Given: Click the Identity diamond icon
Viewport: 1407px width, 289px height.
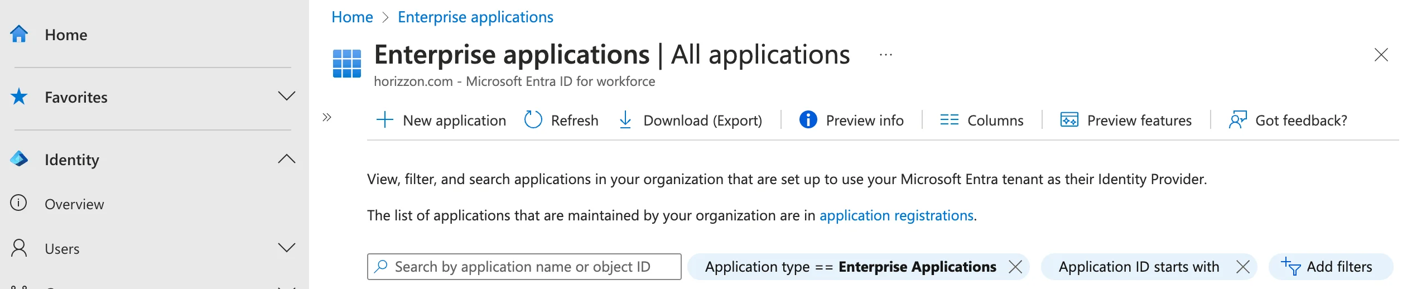Looking at the screenshot, I should click(19, 159).
